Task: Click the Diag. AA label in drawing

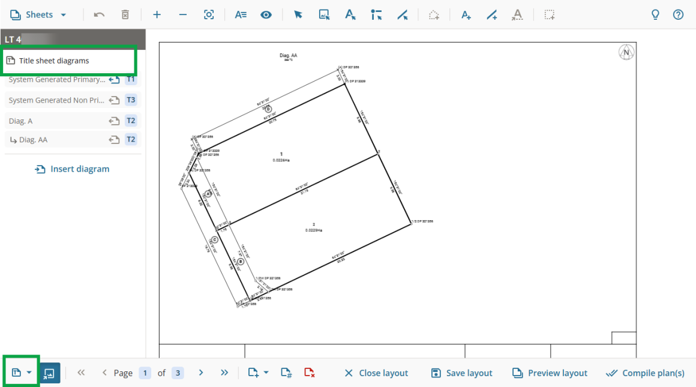Action: tap(288, 55)
